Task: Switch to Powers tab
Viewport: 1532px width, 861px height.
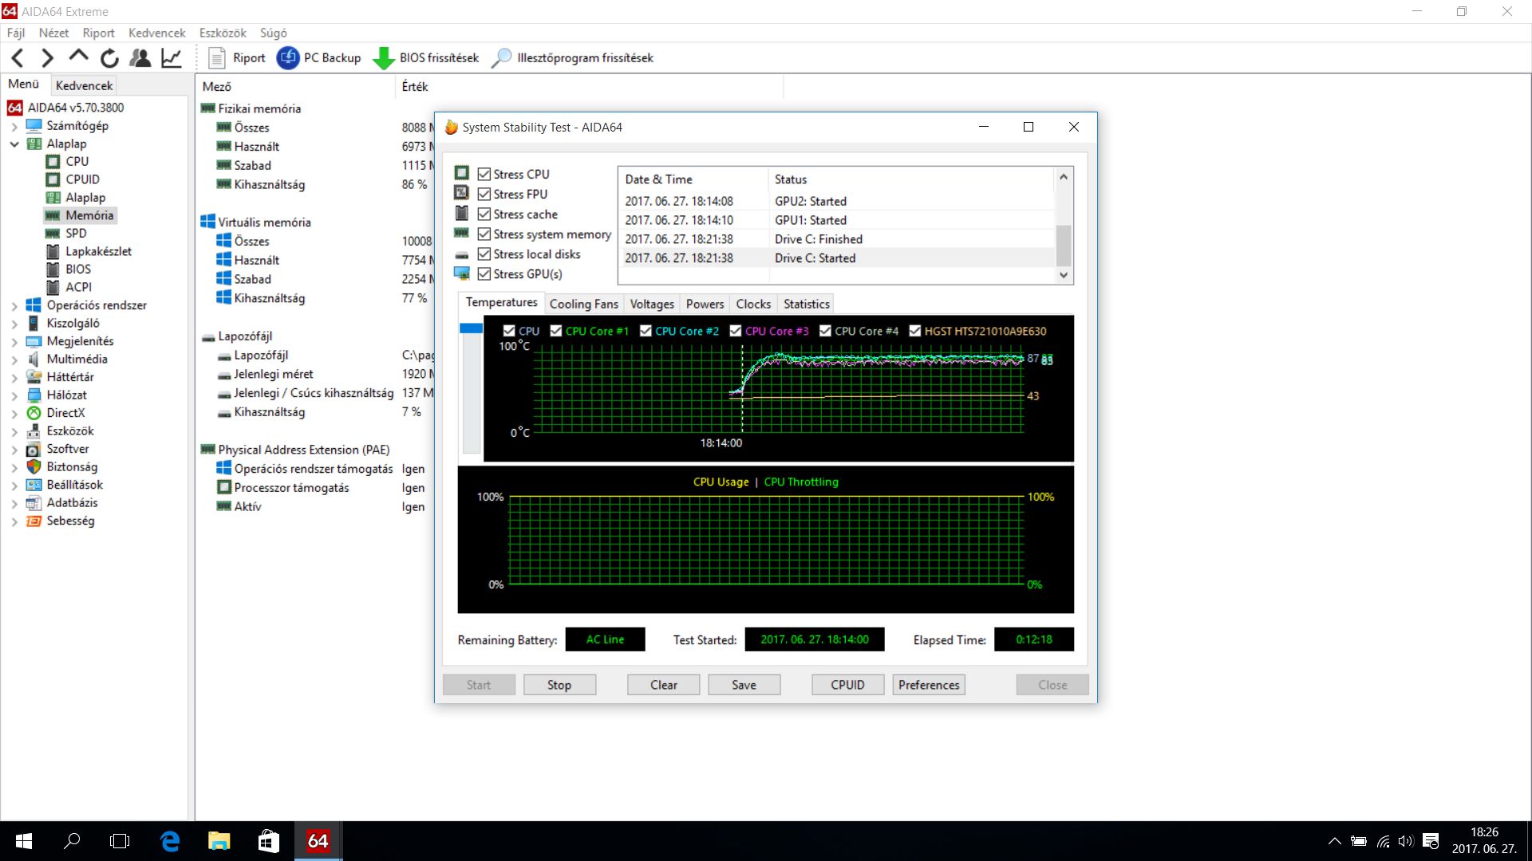Action: click(x=705, y=304)
